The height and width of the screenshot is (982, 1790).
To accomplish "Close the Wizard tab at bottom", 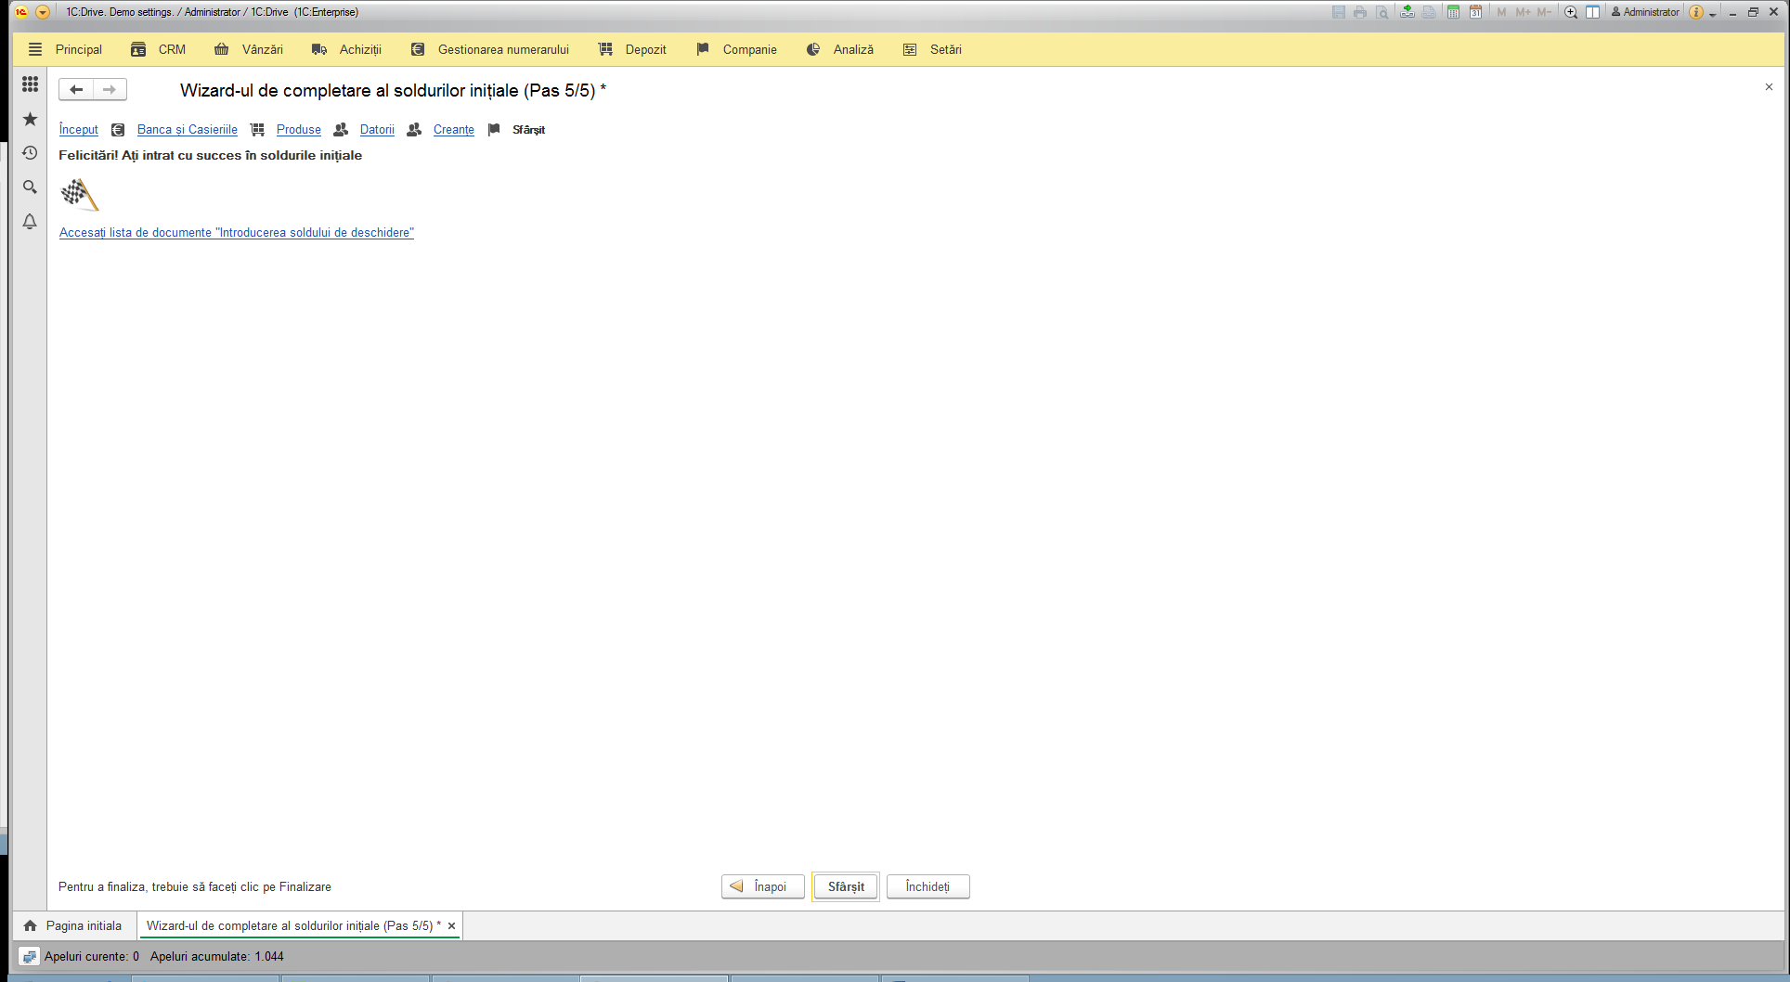I will click(x=451, y=925).
